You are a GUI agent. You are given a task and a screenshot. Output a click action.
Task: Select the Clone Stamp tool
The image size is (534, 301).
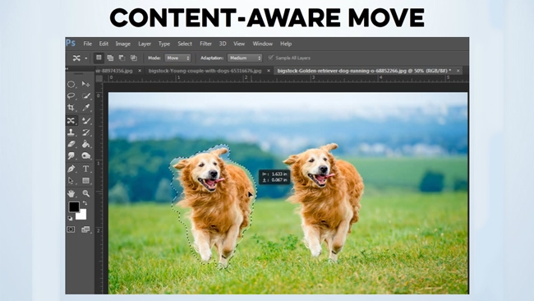[x=71, y=132]
